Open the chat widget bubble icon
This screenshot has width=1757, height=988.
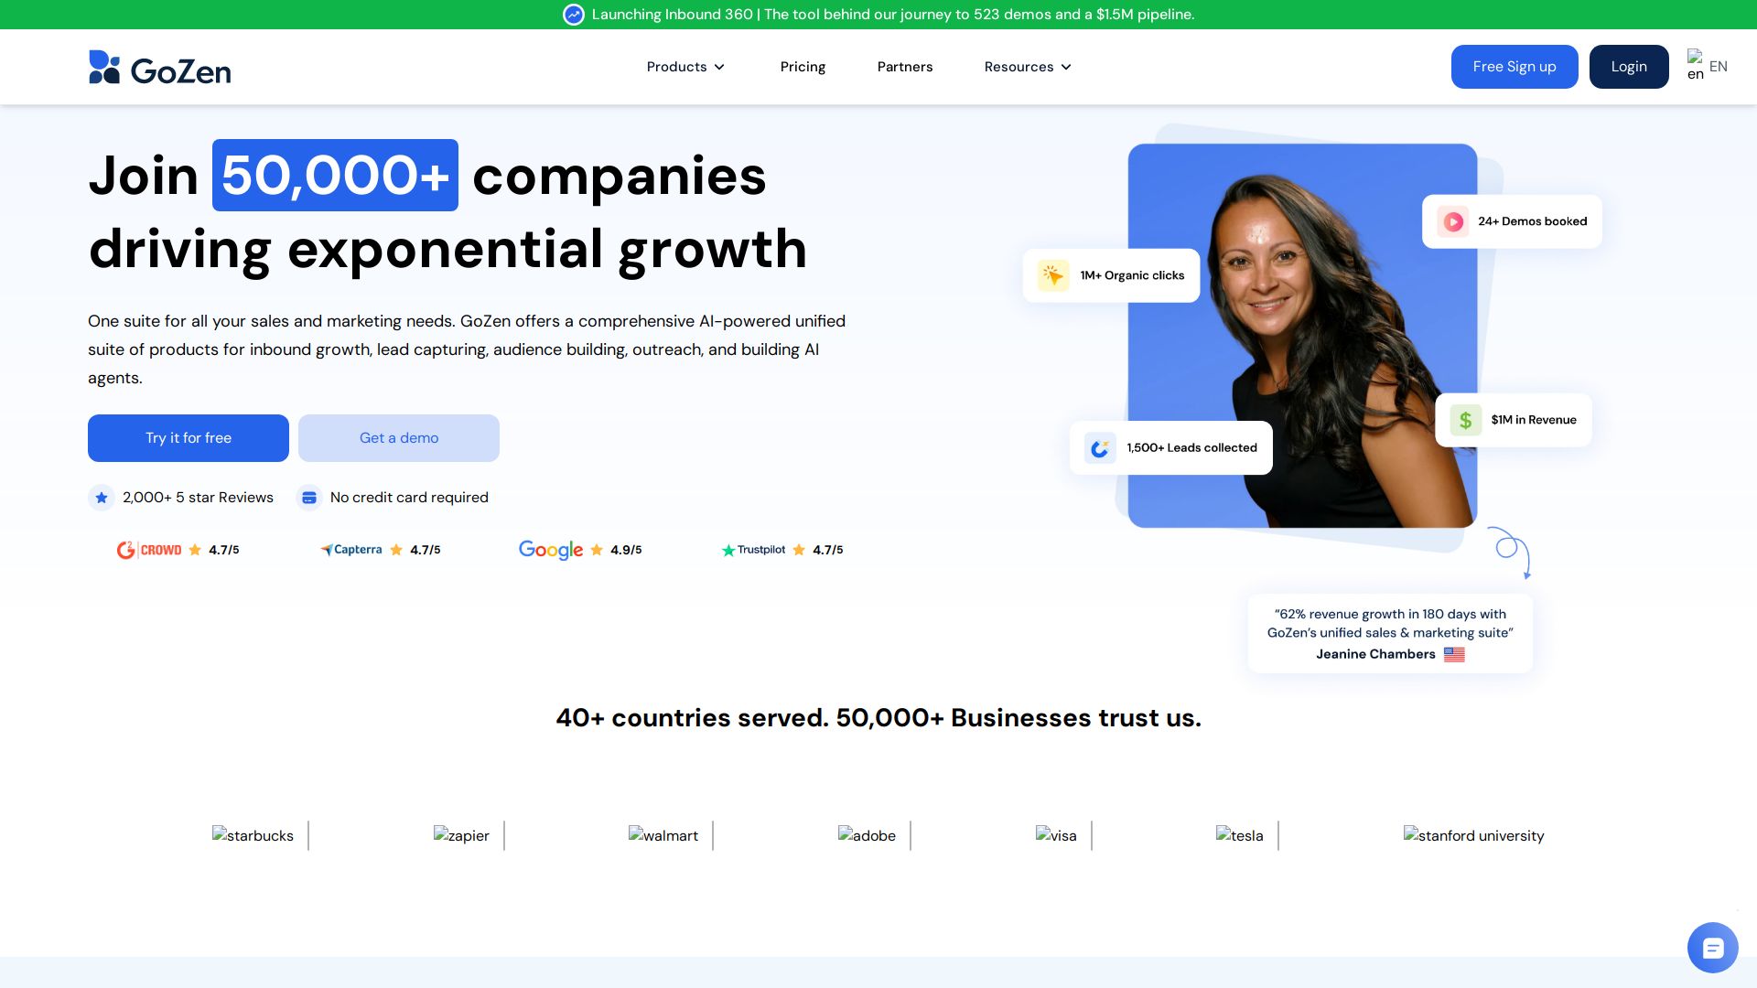[1712, 948]
